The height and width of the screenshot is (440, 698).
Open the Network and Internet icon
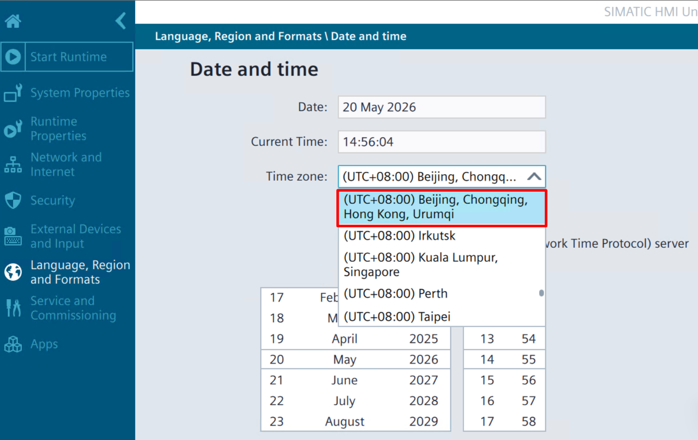point(13,164)
